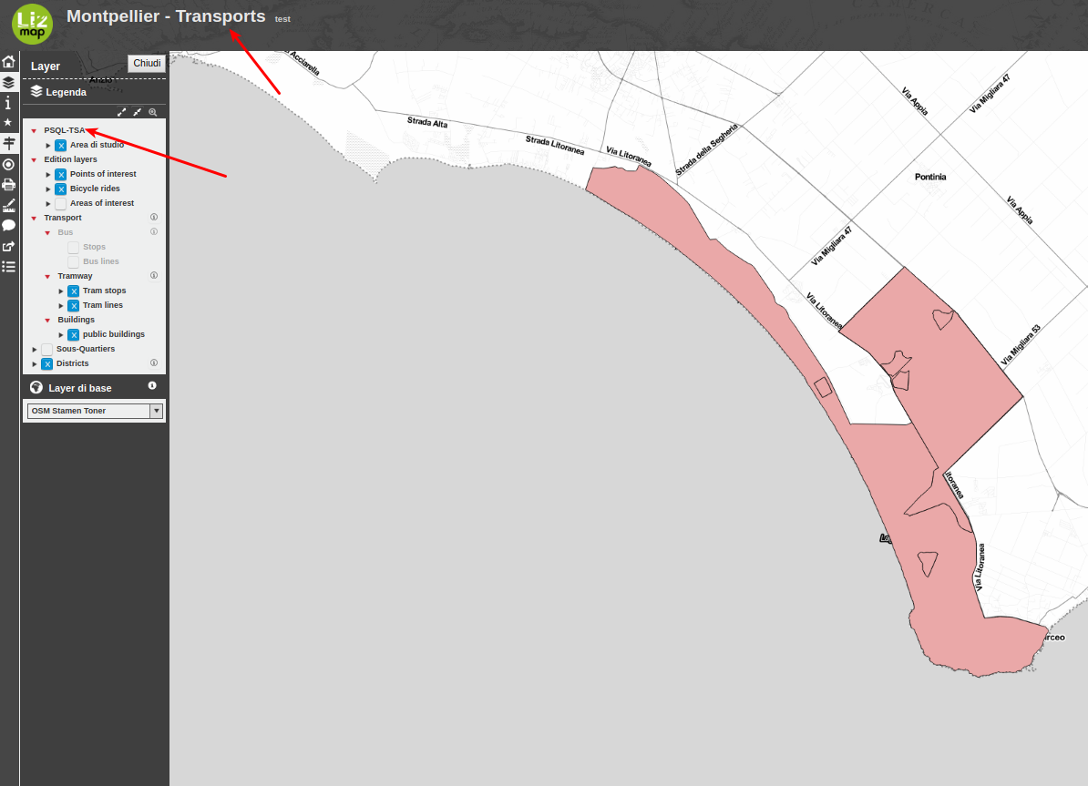Click the zoom magnifier icon above the legend
Screen dimensions: 1088x786
[152, 111]
